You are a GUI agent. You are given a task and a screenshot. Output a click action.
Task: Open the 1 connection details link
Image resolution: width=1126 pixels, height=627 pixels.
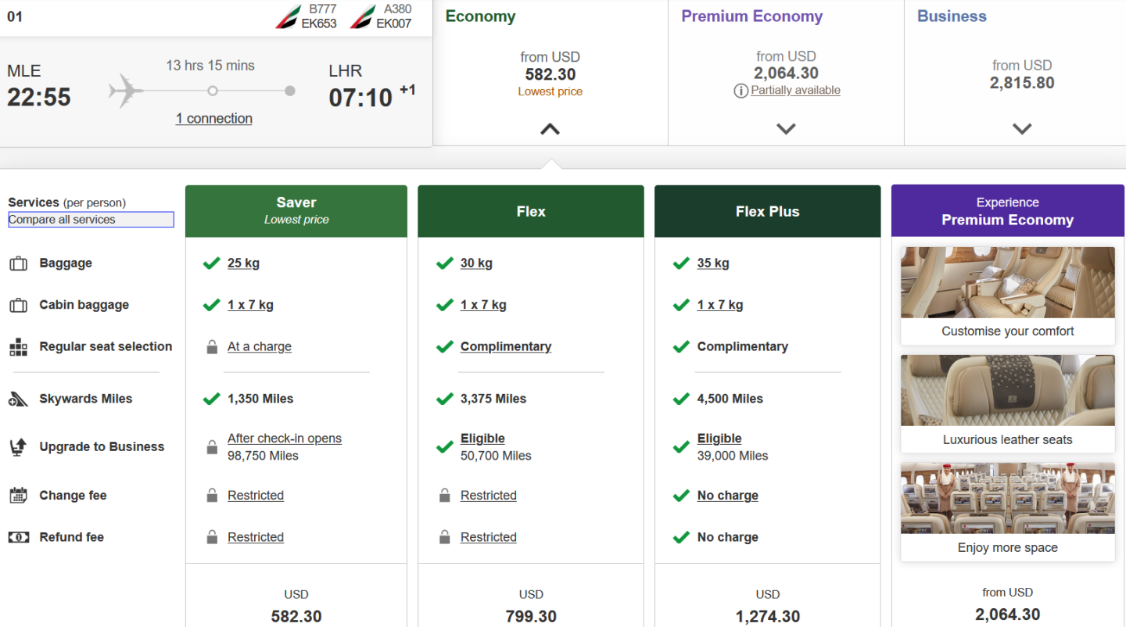(x=214, y=119)
